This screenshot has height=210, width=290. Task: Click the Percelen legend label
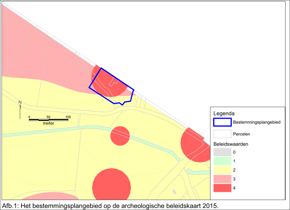[241, 134]
